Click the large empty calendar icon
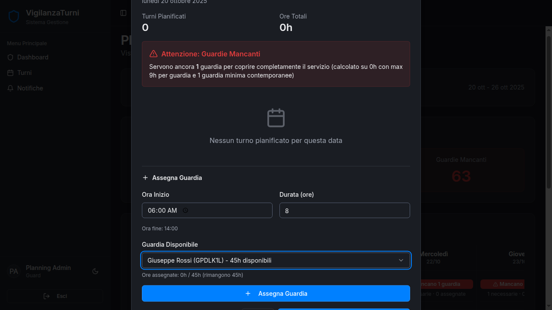This screenshot has width=552, height=310. (x=276, y=118)
